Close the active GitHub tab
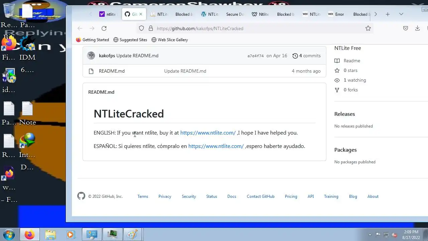The width and height of the screenshot is (428, 241). coord(141,14)
